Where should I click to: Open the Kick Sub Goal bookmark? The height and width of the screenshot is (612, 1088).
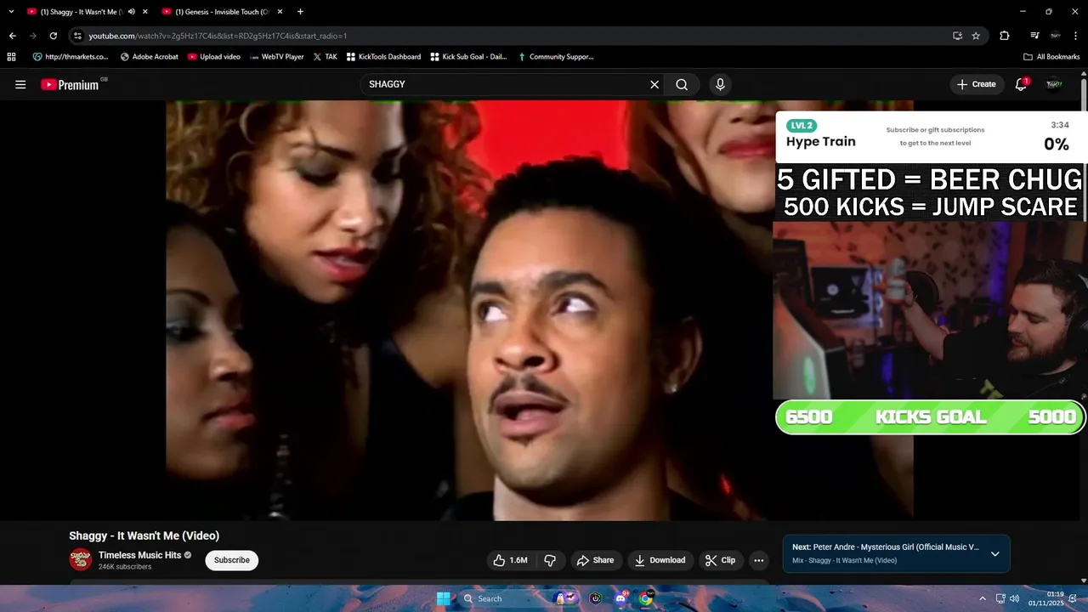point(468,57)
